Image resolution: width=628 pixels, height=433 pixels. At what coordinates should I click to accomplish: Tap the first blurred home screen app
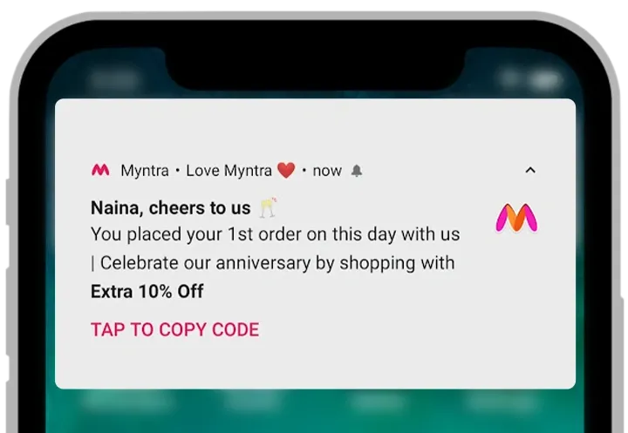click(x=128, y=400)
